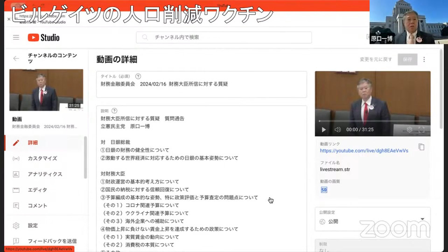Click the globe icon next to 公開

coord(322,222)
